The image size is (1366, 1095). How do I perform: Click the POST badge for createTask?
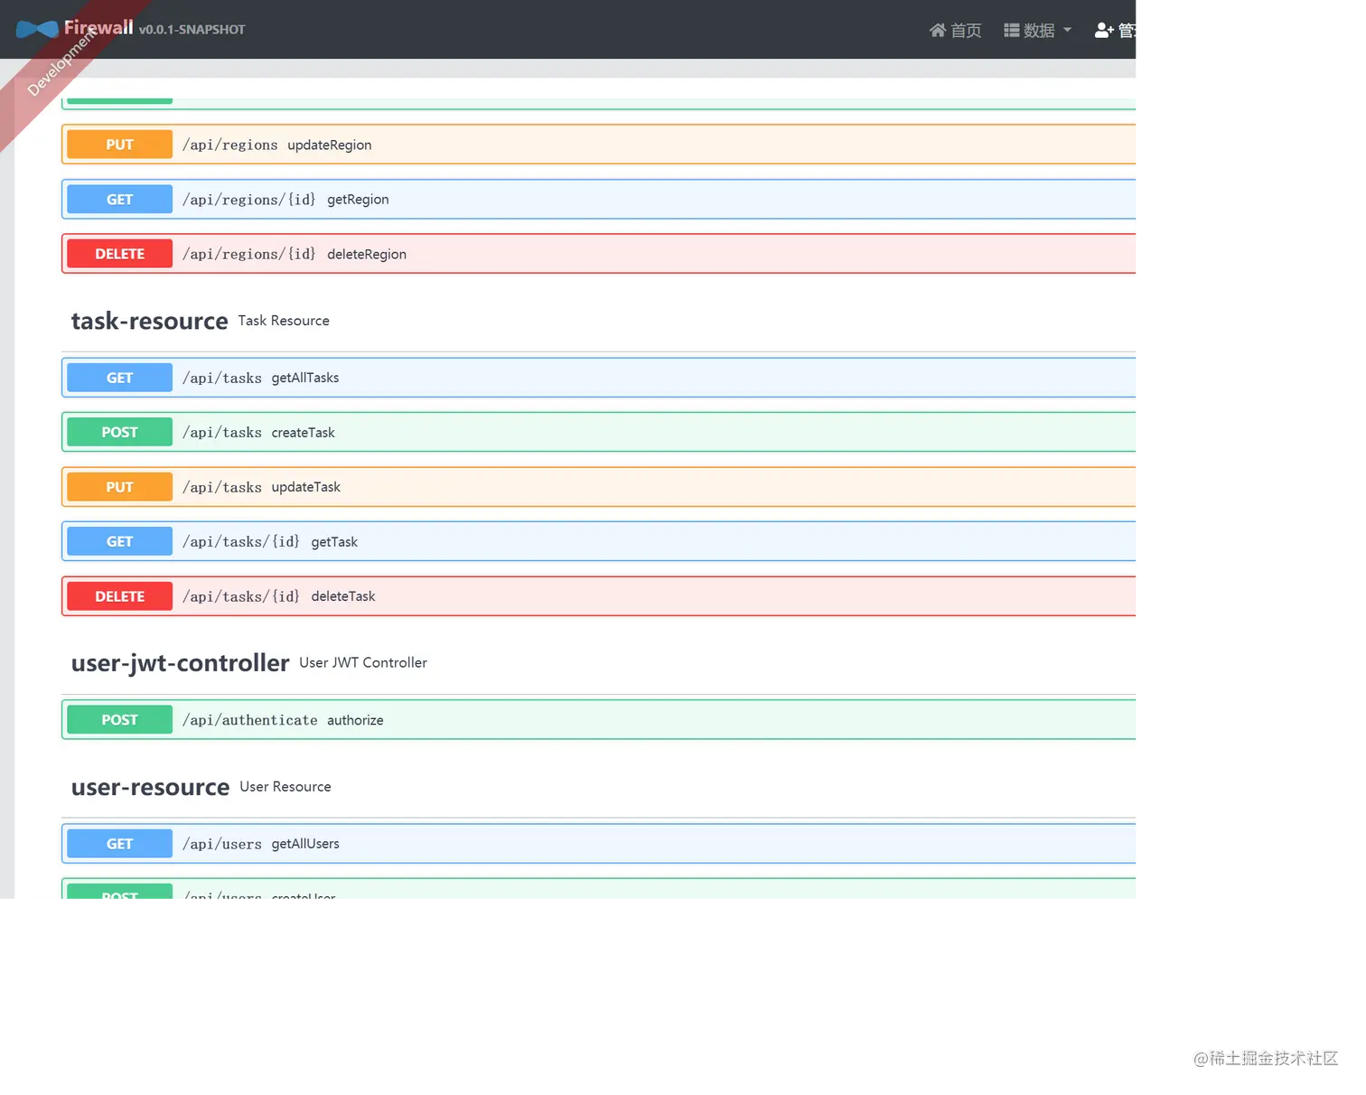point(119,433)
